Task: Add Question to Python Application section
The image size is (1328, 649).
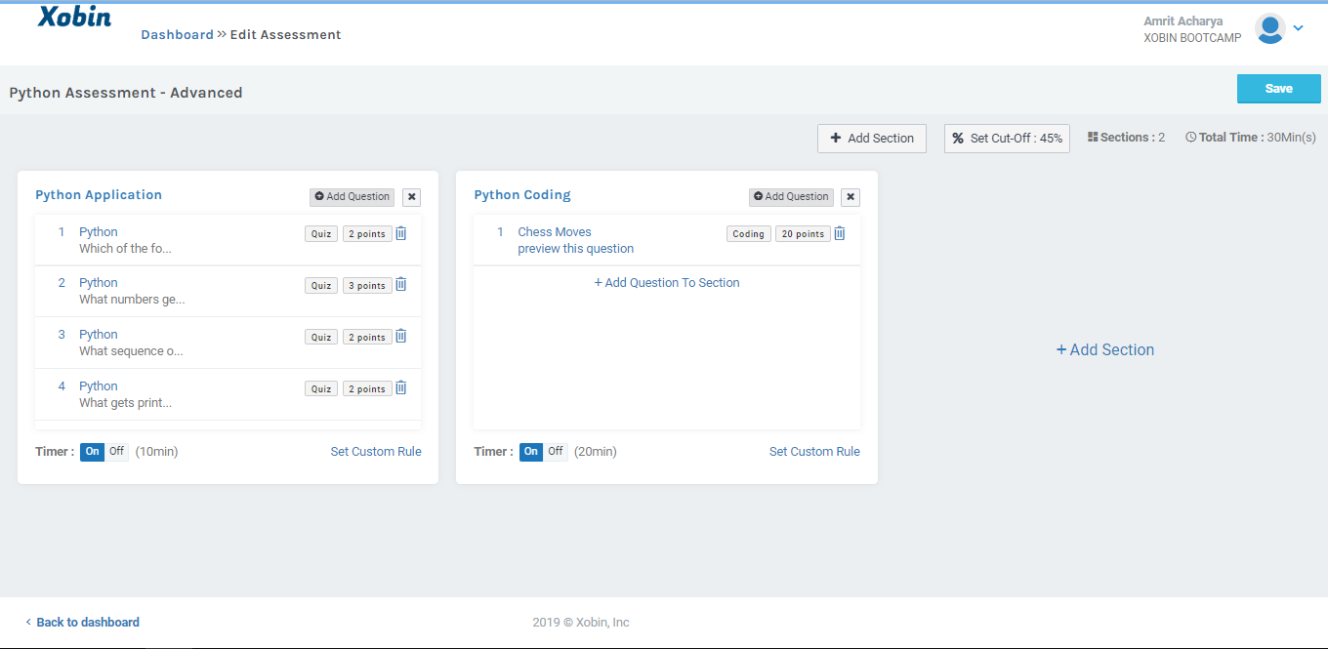Action: tap(352, 197)
